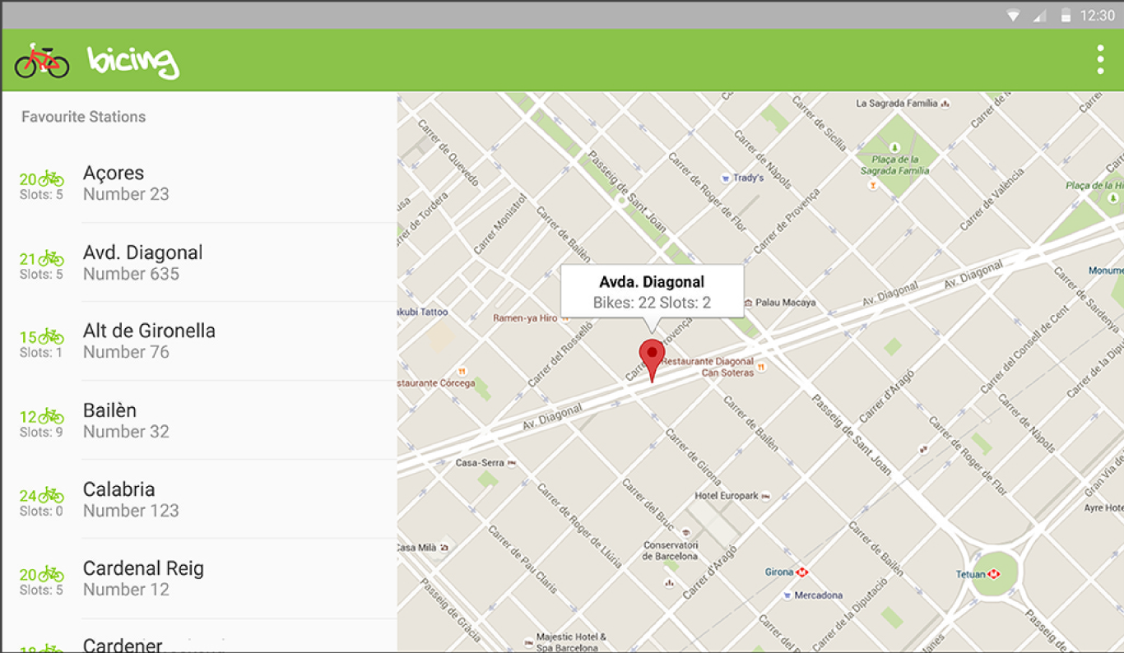This screenshot has height=653, width=1124.
Task: Tap the bike icon in the Calabria row
Action: pos(51,495)
